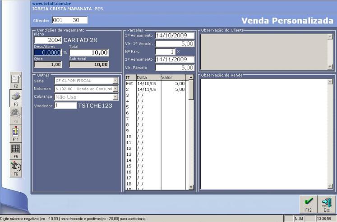Screen dimensions: 337x222
Task: Click the Cobrança combo box Não Usa
Action: point(86,97)
